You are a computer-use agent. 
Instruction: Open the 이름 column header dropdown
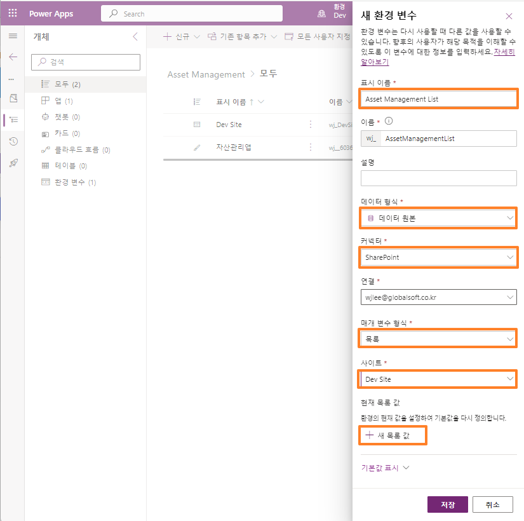(x=340, y=102)
